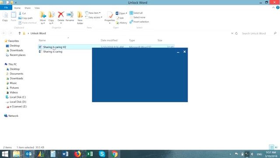This screenshot has width=280, height=158.
Task: Open Word from the taskbar
Action: pyautogui.click(x=65, y=154)
